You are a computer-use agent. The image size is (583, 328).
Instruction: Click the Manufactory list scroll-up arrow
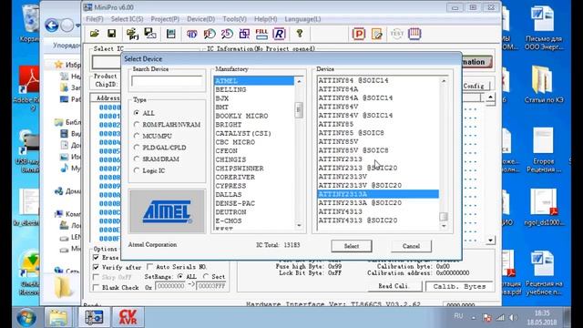pyautogui.click(x=299, y=81)
